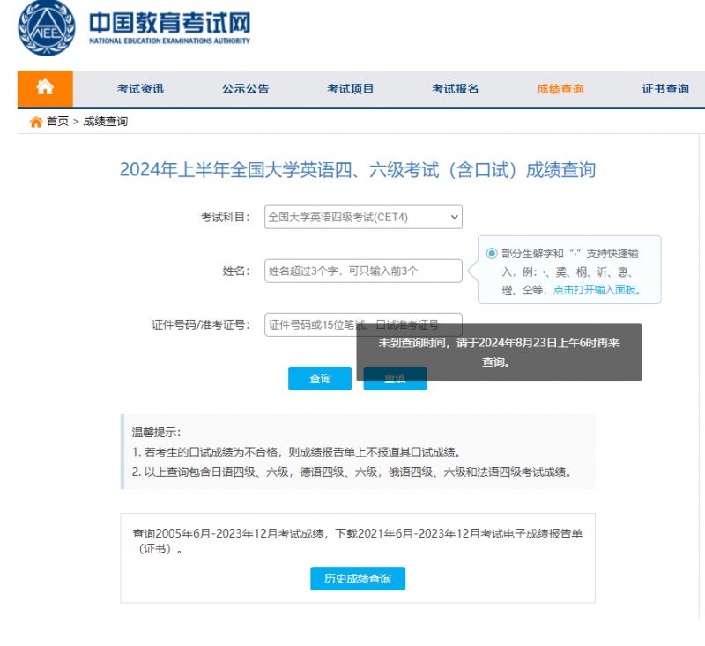Select the 成绩查询 navigation item
This screenshot has height=646, width=705.
tap(560, 88)
